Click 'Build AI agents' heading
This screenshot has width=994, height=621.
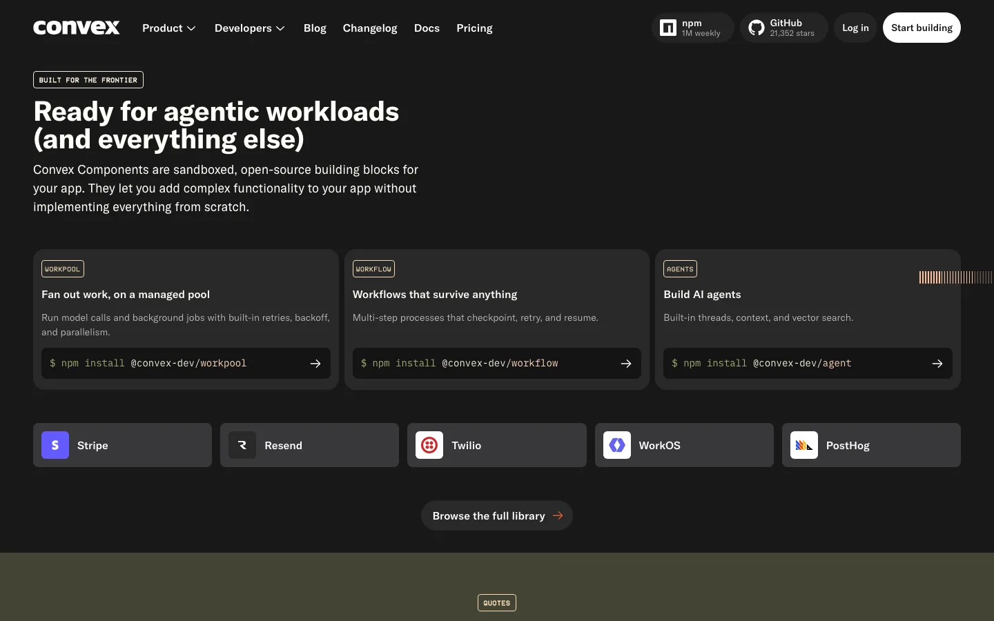pos(702,295)
